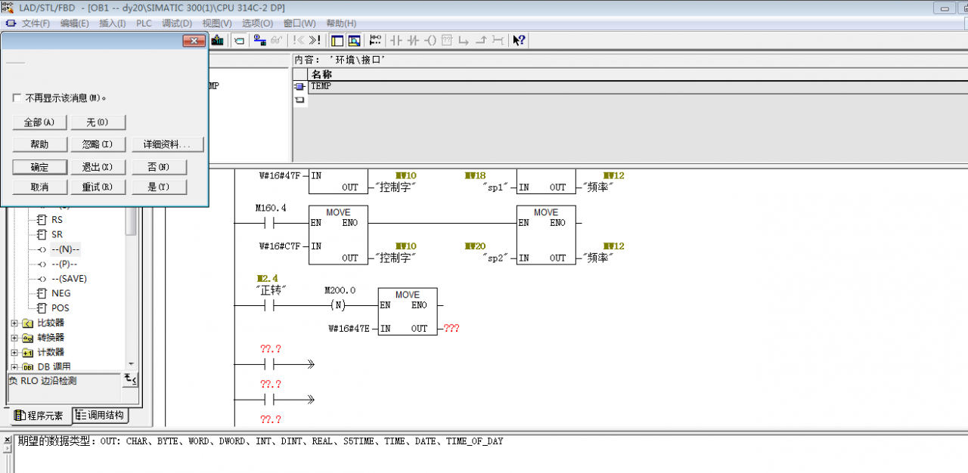Viewport: 968px width, 473px height.
Task: Click the open branch toolbar icon
Action: tap(464, 40)
